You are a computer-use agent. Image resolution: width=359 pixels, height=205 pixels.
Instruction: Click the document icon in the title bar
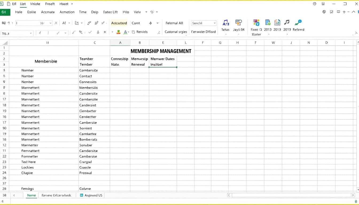point(9,4)
